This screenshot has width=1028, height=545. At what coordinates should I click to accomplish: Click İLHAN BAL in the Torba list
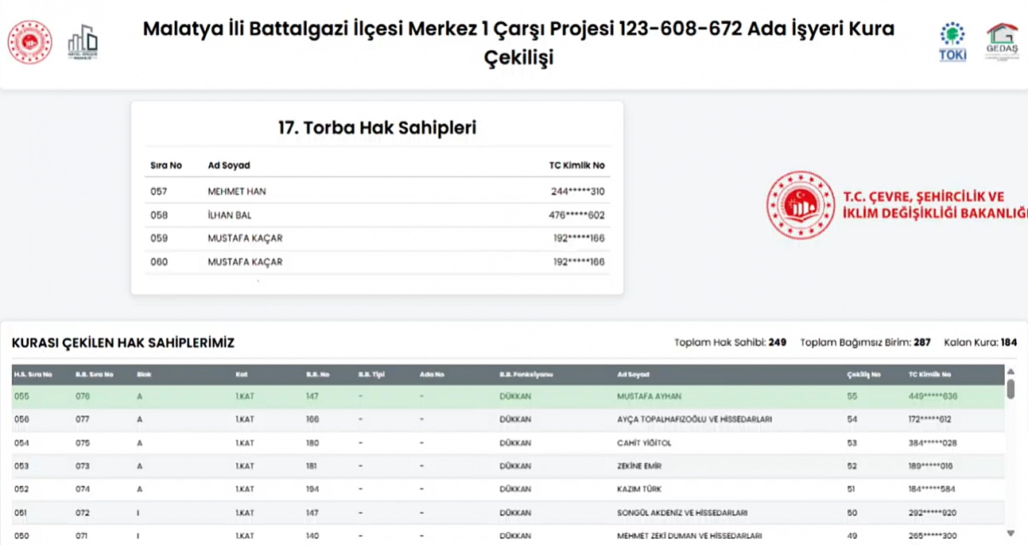pyautogui.click(x=230, y=215)
